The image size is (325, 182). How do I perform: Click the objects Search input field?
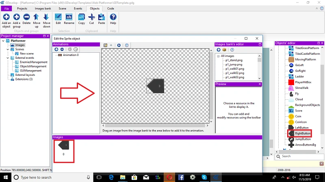coord(301,156)
